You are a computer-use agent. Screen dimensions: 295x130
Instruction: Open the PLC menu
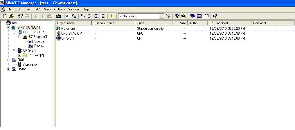pyautogui.click(x=38, y=9)
